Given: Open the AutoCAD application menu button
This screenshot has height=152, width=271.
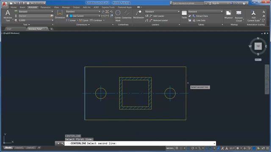Looking at the screenshot, I should pyautogui.click(x=4, y=4).
